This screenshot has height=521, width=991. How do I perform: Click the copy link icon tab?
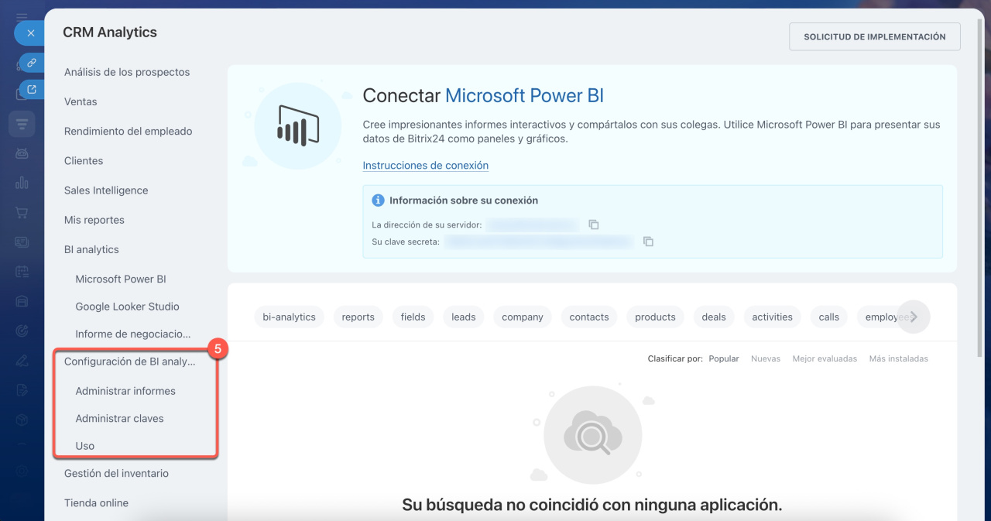pos(32,62)
